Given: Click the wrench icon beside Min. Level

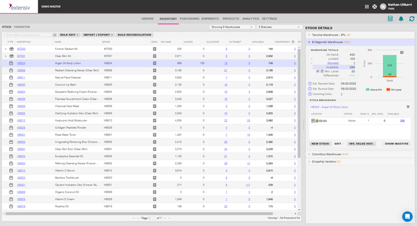Looking at the screenshot, I should tap(317, 72).
